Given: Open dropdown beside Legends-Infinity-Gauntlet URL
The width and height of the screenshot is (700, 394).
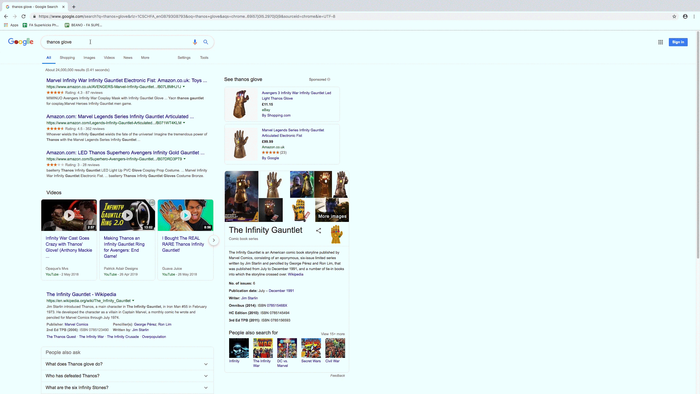Looking at the screenshot, I should pos(184,123).
